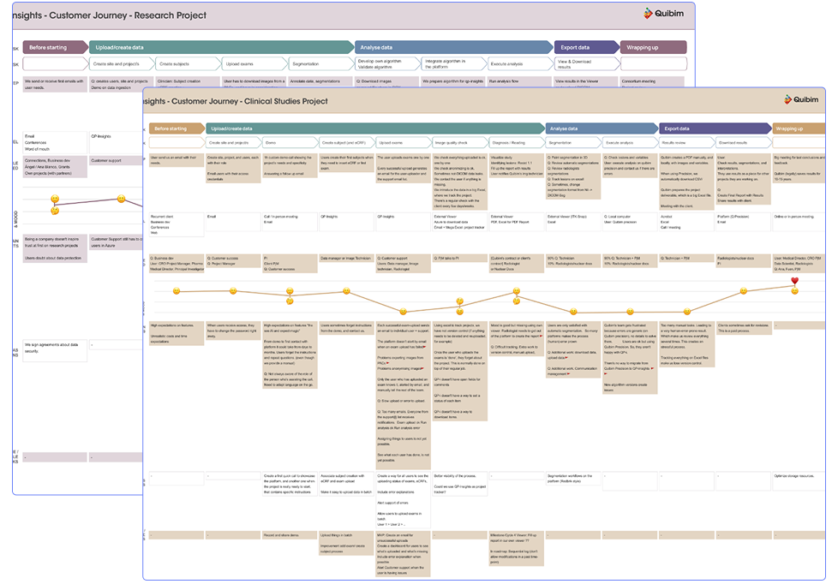The height and width of the screenshot is (584, 838).
Task: Select the 'Online or in-person meeting' channel note
Action: [798, 217]
